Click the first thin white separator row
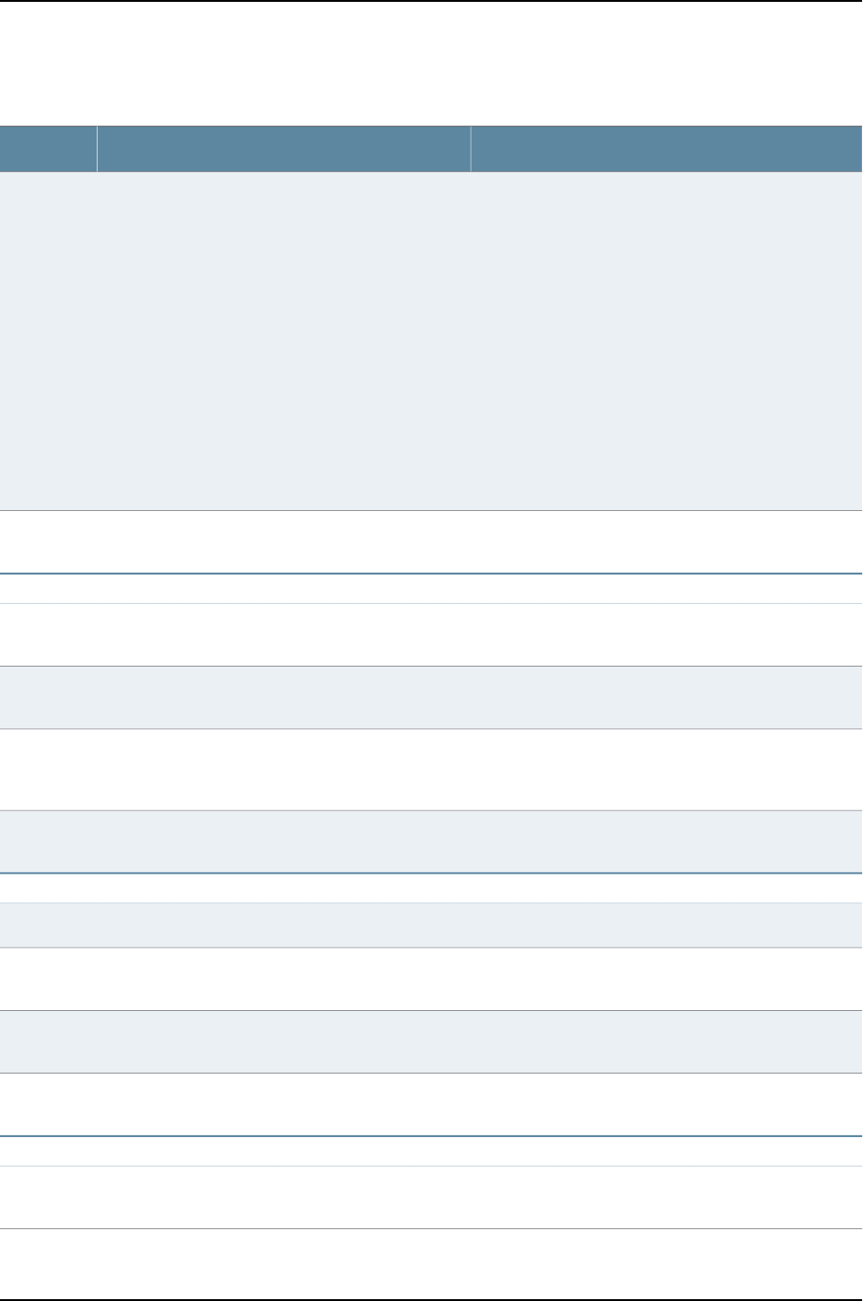Image resolution: width=863 pixels, height=1301 pixels. tap(431, 589)
